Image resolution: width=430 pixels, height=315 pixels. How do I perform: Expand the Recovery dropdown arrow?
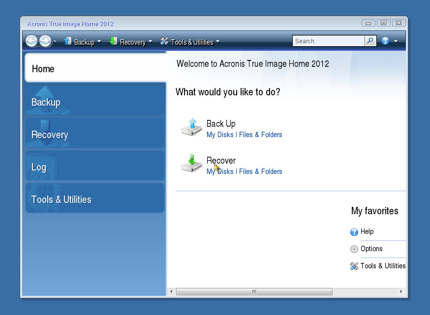150,42
